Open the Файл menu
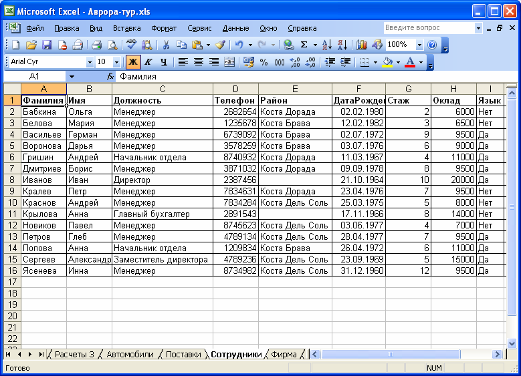Screen dimensions: 521x376 point(35,28)
